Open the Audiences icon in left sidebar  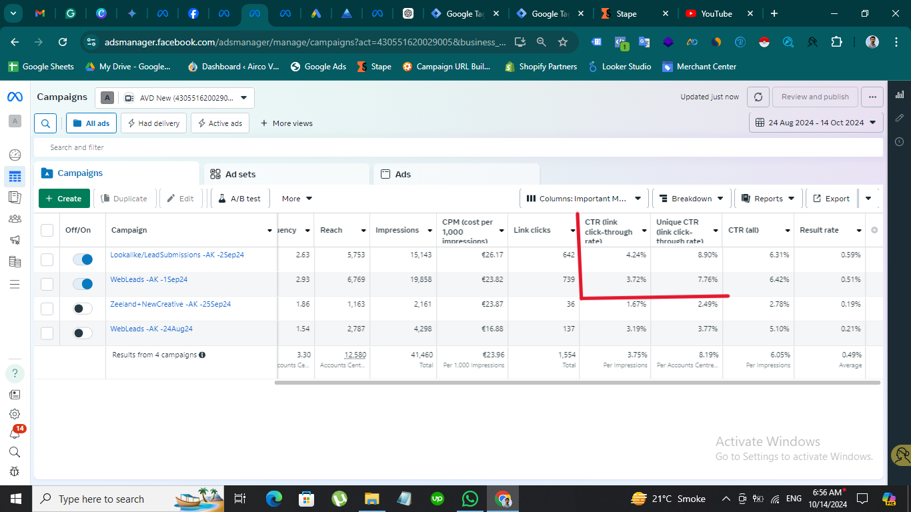pyautogui.click(x=15, y=219)
